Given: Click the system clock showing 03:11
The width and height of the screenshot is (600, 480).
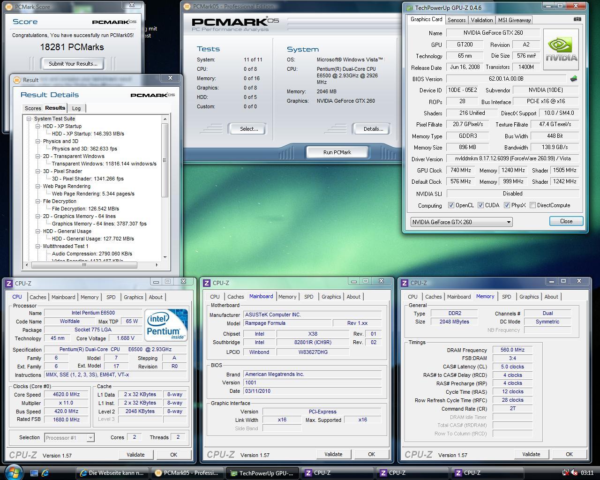Looking at the screenshot, I should pyautogui.click(x=587, y=473).
